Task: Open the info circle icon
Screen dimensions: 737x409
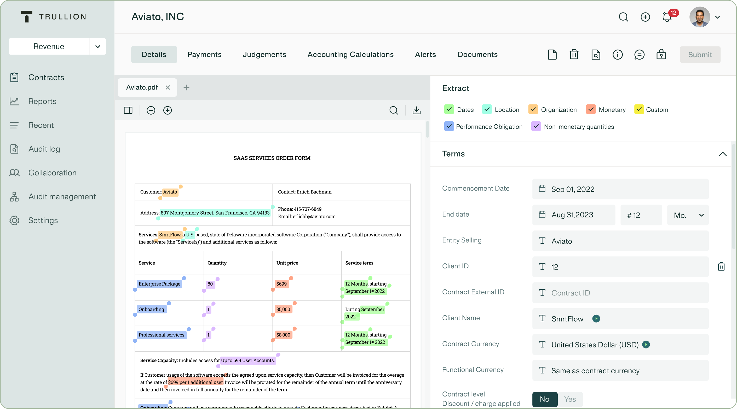Action: [x=617, y=55]
